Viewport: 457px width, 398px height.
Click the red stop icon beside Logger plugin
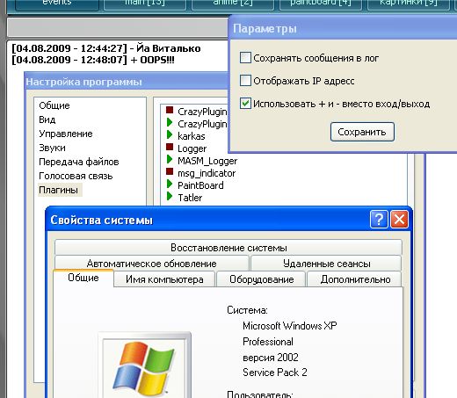(170, 147)
